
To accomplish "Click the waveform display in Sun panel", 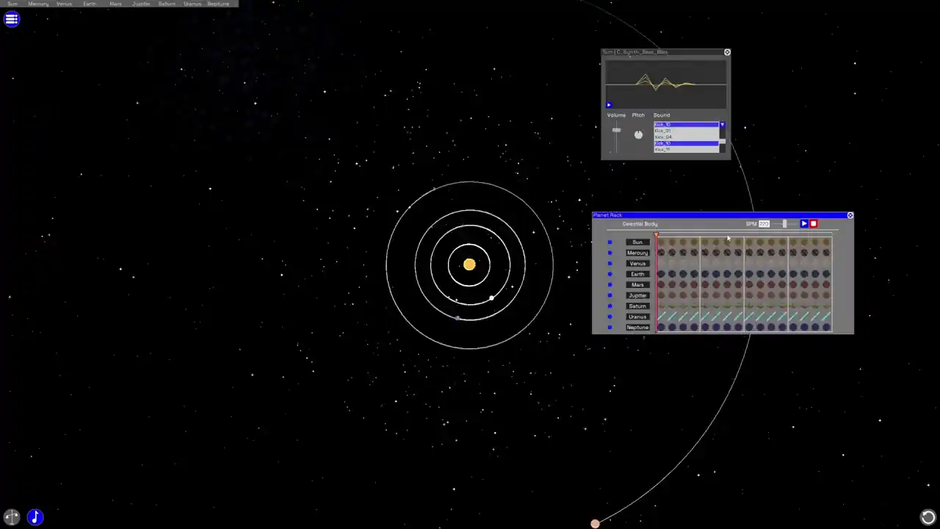I will pyautogui.click(x=665, y=84).
